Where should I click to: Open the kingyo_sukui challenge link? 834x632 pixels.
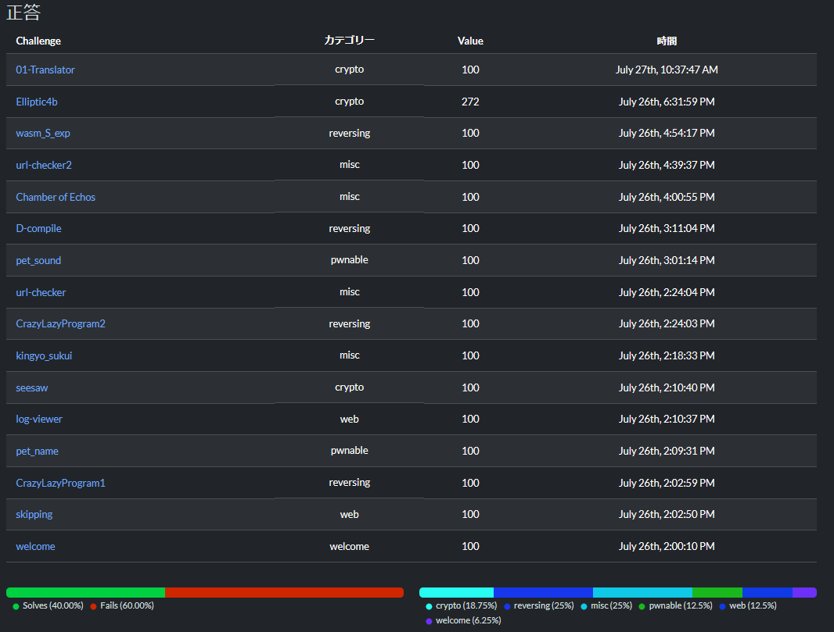(x=44, y=355)
